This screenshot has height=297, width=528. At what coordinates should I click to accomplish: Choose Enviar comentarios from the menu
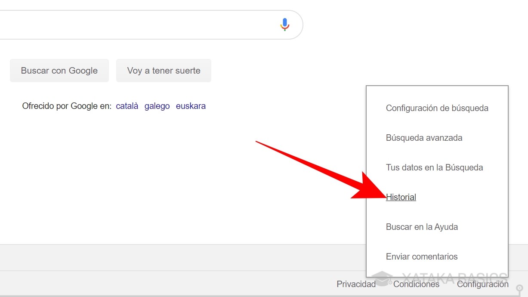click(421, 257)
